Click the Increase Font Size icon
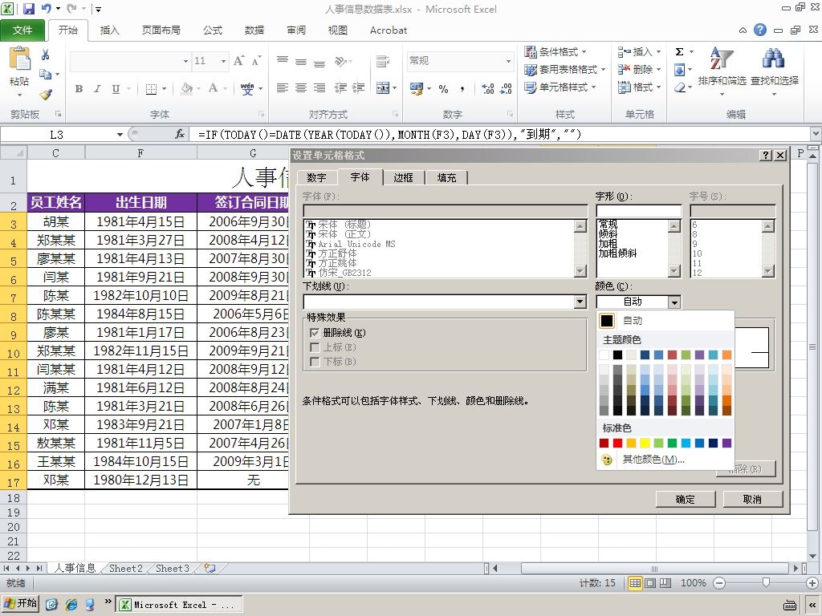This screenshot has width=822, height=616. coord(239,61)
